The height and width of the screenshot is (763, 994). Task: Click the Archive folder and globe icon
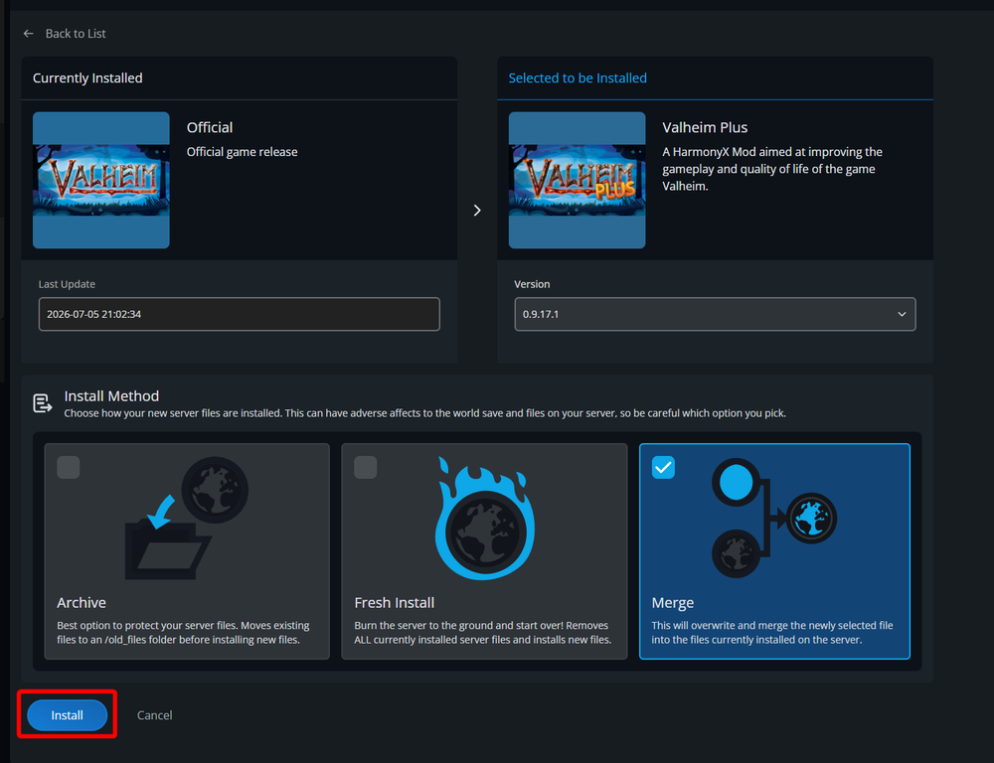click(187, 519)
